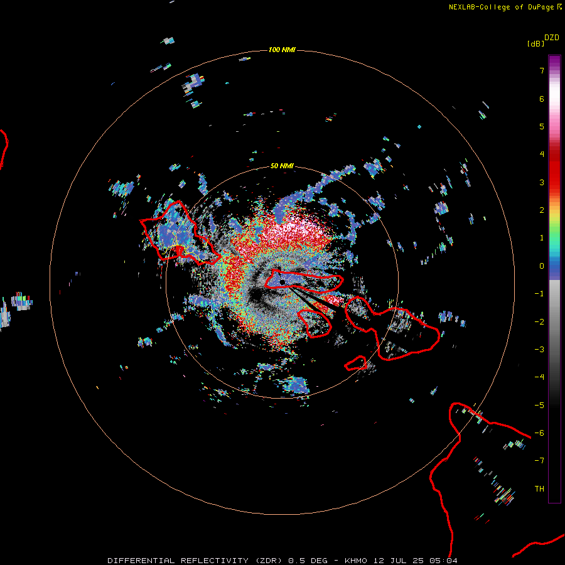This screenshot has height=565, width=565.
Task: Click the [dB] unit label
Action: pos(536,43)
